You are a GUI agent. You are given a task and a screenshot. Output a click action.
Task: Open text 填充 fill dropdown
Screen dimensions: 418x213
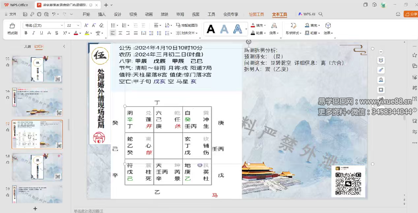pos(258,25)
